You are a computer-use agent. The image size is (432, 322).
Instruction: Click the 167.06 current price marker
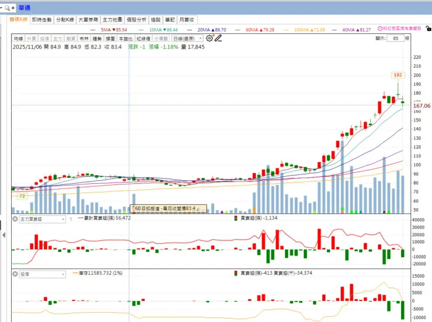tap(421, 106)
